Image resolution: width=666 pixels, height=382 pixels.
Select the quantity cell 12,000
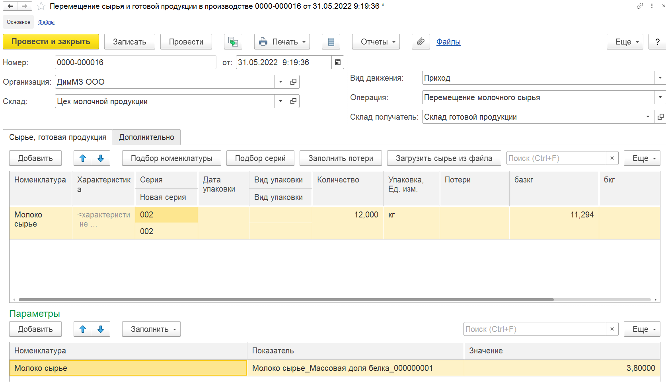(348, 223)
